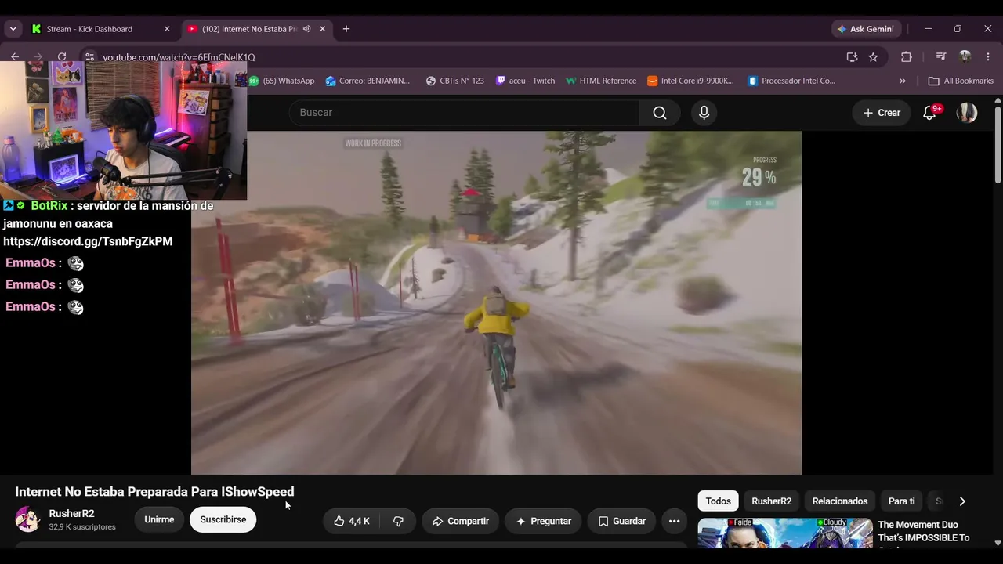Open the Chrome three-dot menu
The width and height of the screenshot is (1003, 564).
pyautogui.click(x=988, y=56)
